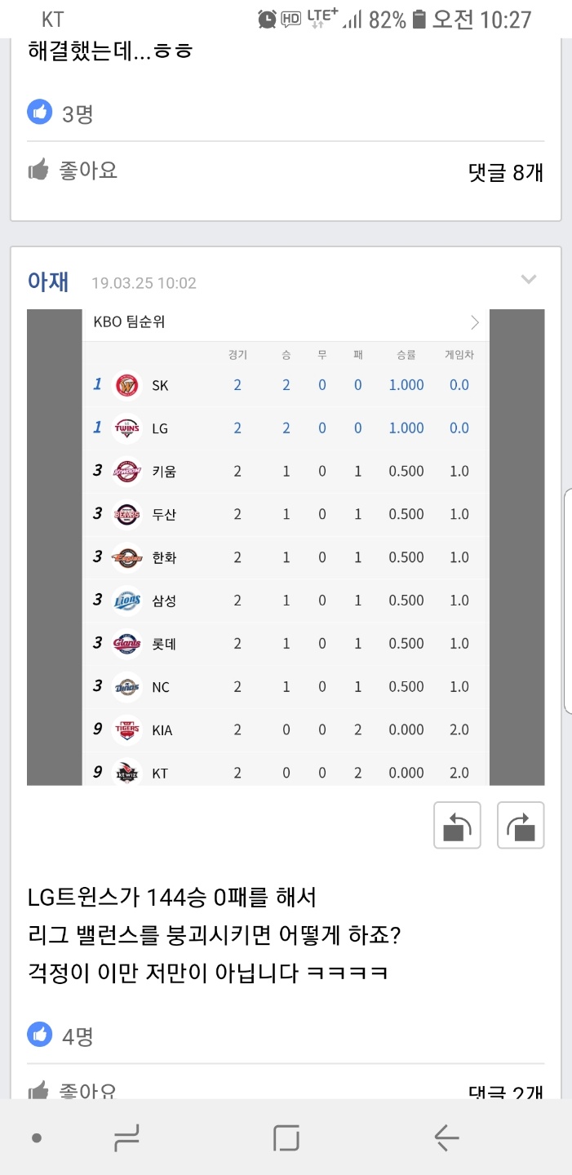Tap the SK Wyverns team logo
Viewport: 572px width, 1175px height.
pos(127,385)
